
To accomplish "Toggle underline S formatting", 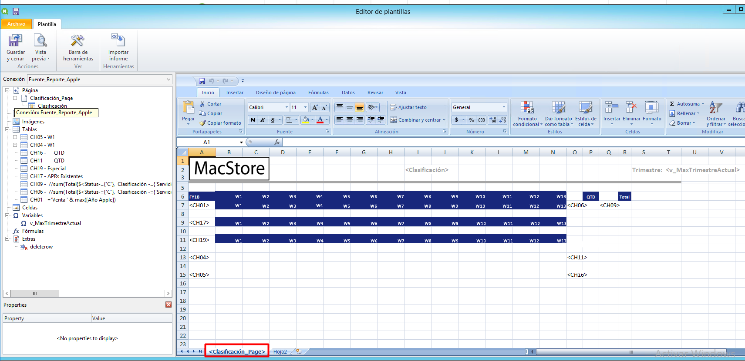I will point(273,120).
